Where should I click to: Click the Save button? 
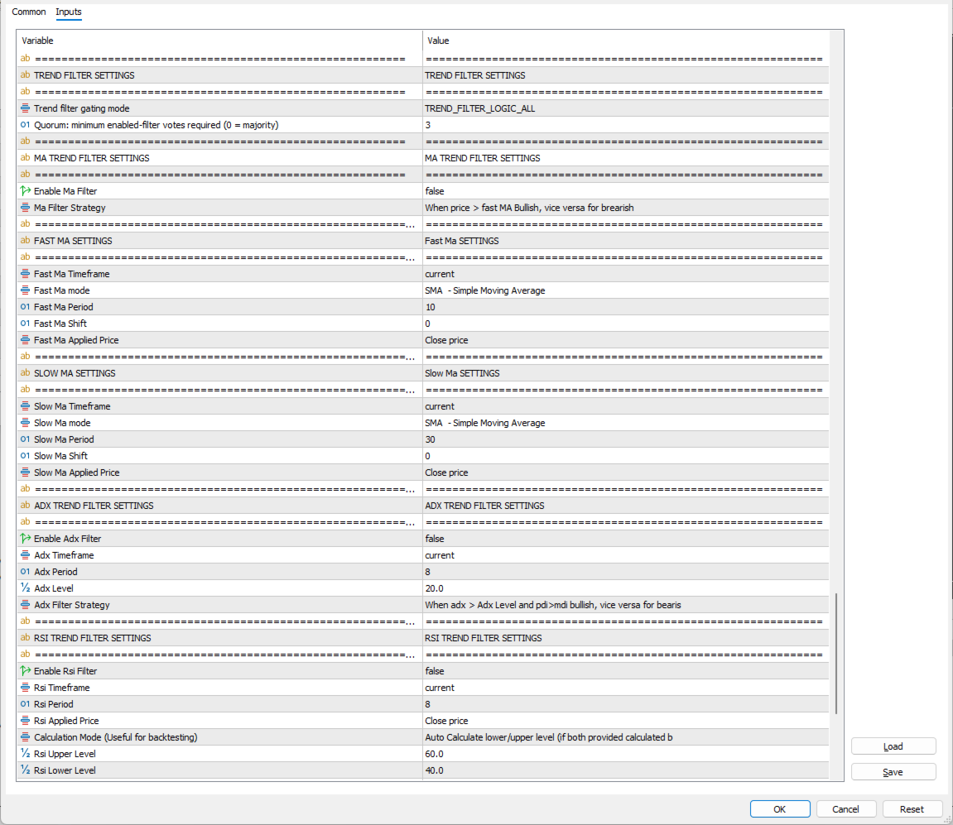[x=893, y=772]
